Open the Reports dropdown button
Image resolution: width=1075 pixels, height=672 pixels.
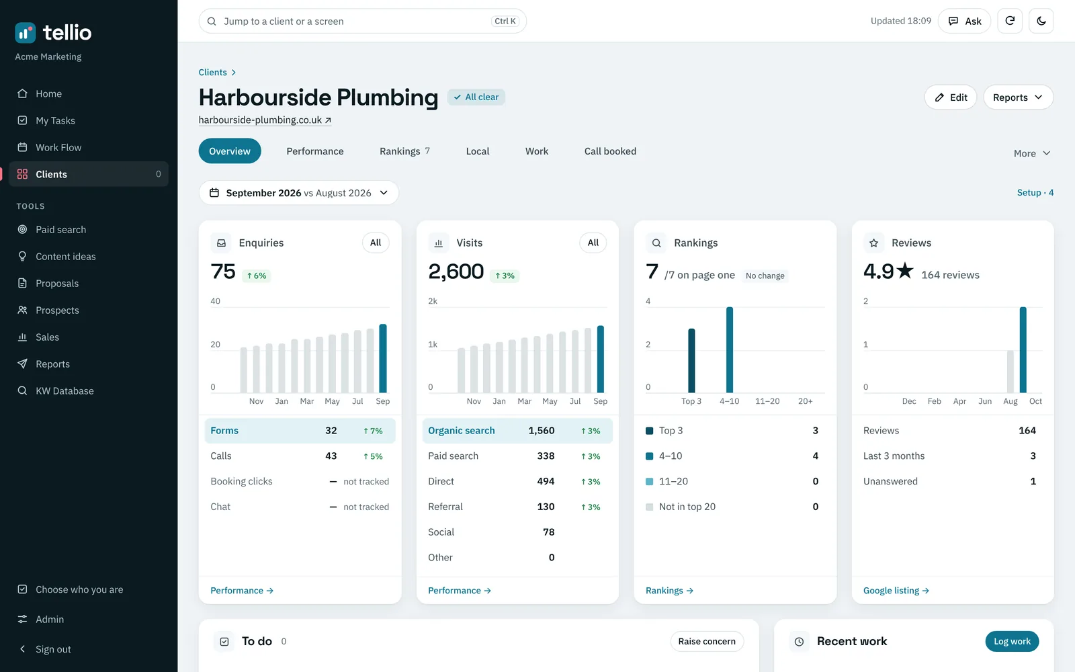pyautogui.click(x=1018, y=97)
